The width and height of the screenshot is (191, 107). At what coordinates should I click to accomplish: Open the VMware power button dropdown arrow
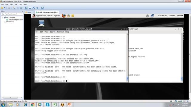4,8
